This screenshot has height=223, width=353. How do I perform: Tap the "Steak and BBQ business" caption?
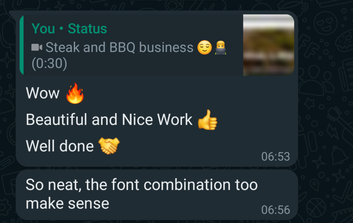(x=119, y=48)
